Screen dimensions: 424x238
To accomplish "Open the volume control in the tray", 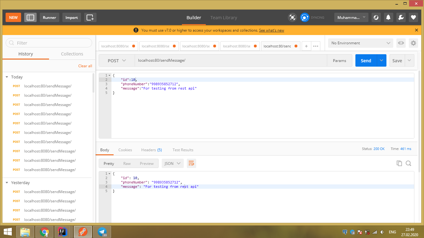I will coord(382,232).
